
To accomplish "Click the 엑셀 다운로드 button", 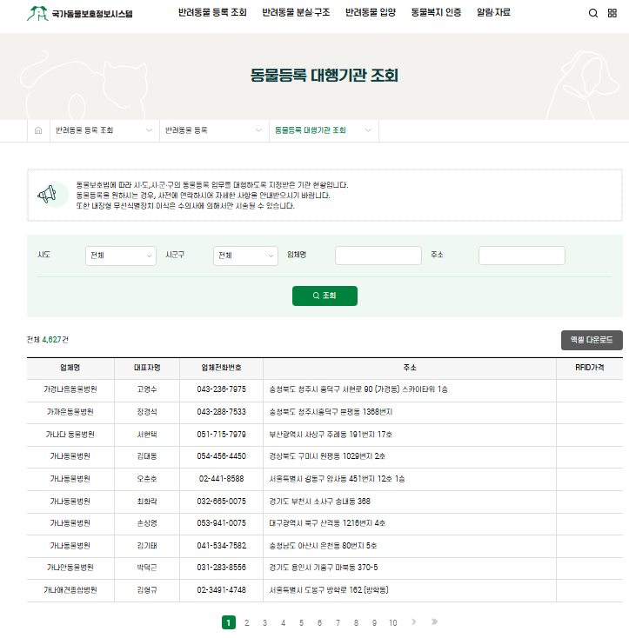I will click(x=592, y=340).
